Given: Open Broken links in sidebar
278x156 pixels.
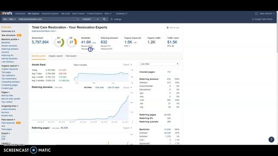Looking at the screenshot, I should pyautogui.click(x=7, y=116).
